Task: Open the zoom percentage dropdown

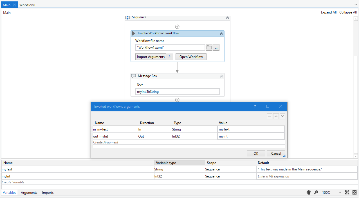Action: 340,193
